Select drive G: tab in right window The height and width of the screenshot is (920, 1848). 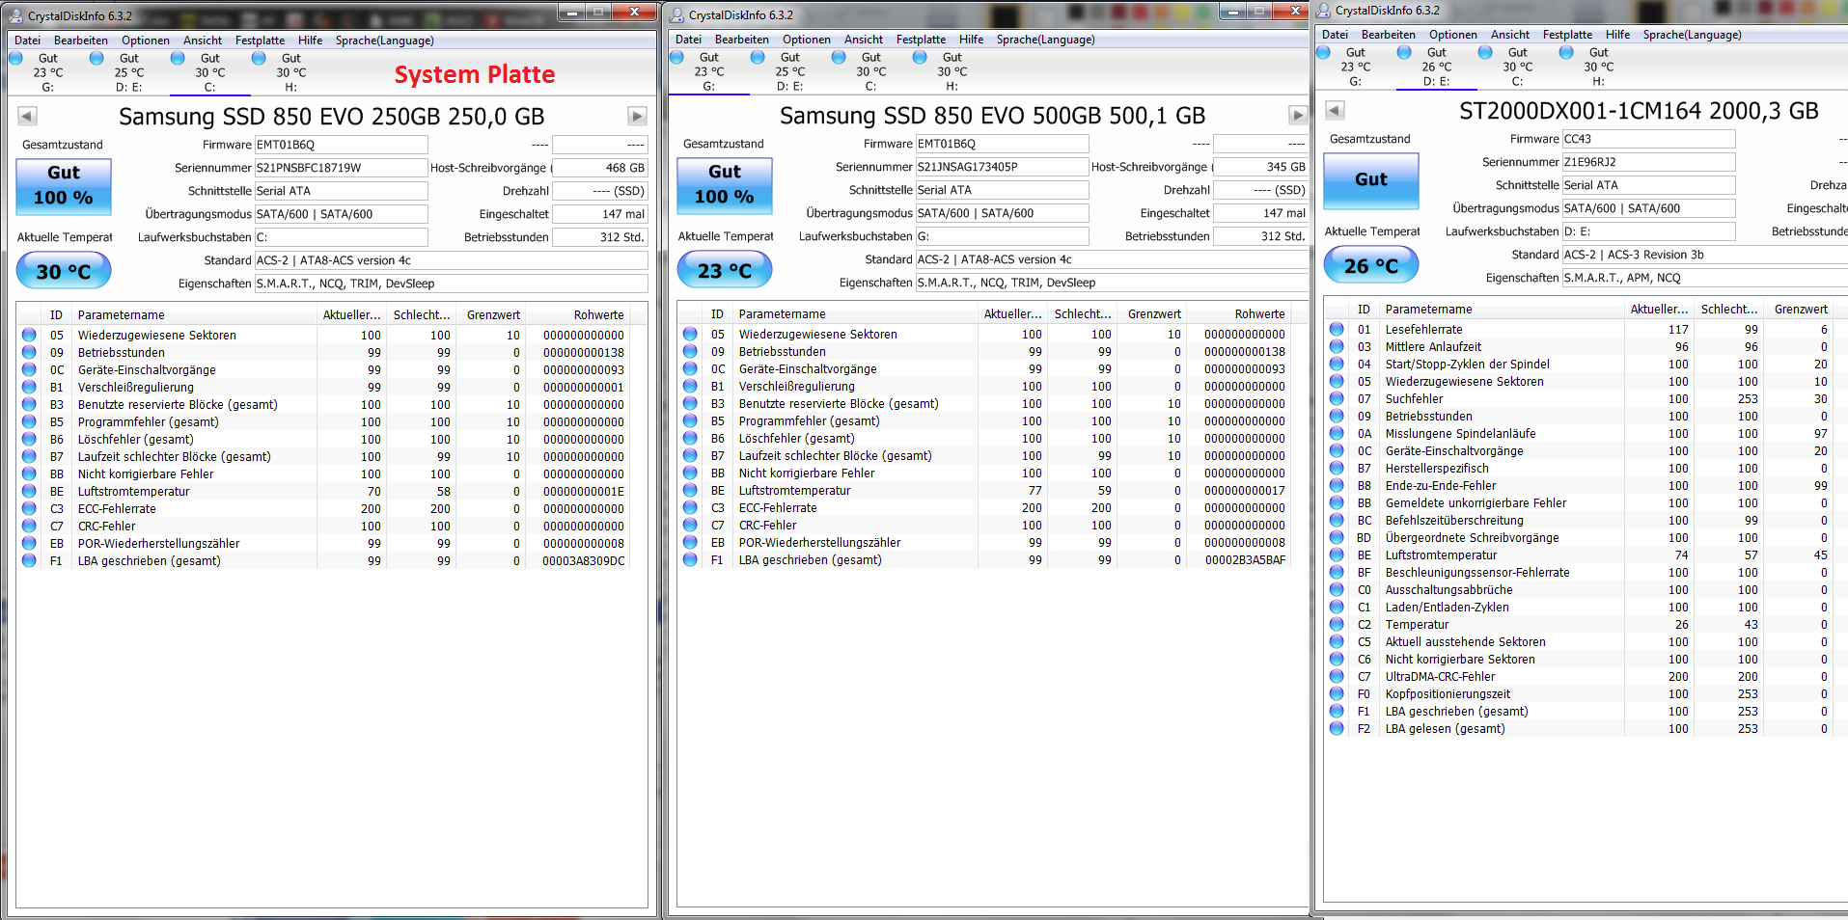[1356, 67]
